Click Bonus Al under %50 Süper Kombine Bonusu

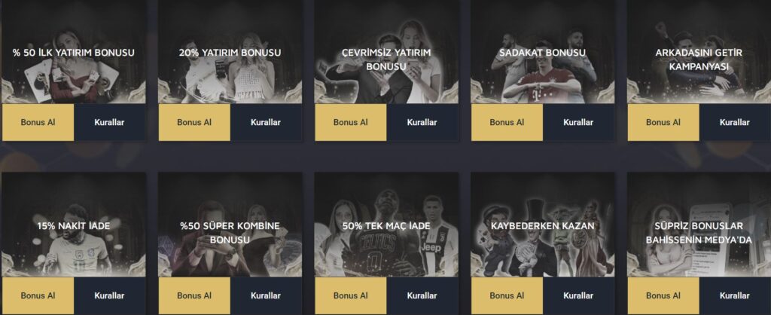pos(194,295)
